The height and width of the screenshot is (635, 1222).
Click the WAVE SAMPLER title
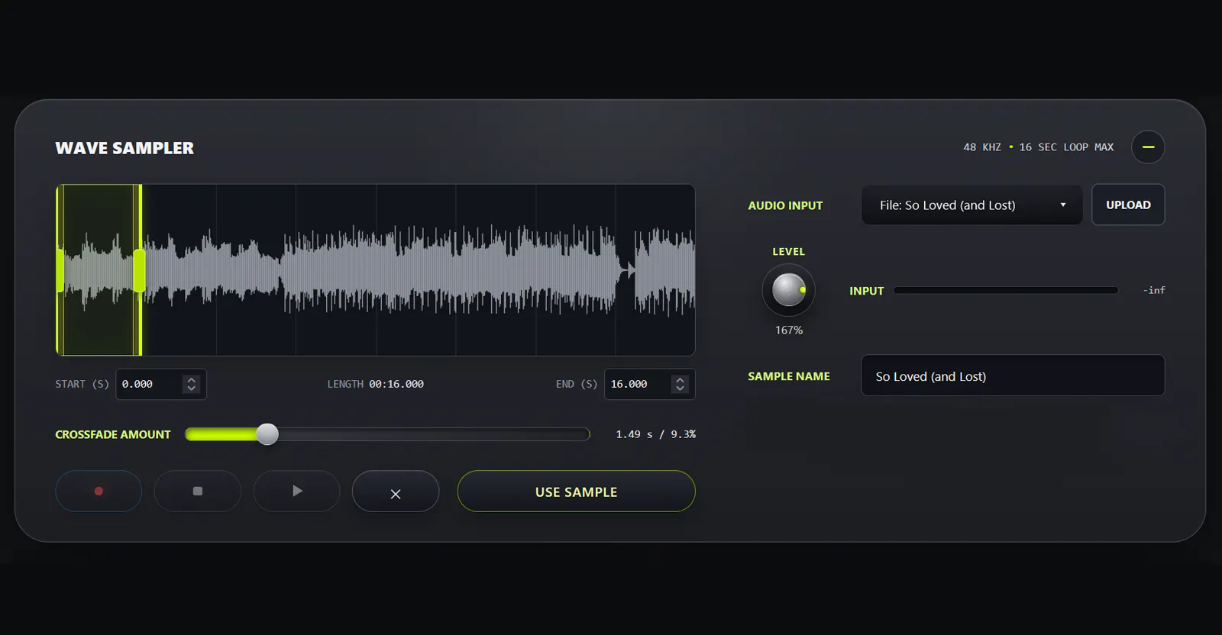tap(124, 148)
